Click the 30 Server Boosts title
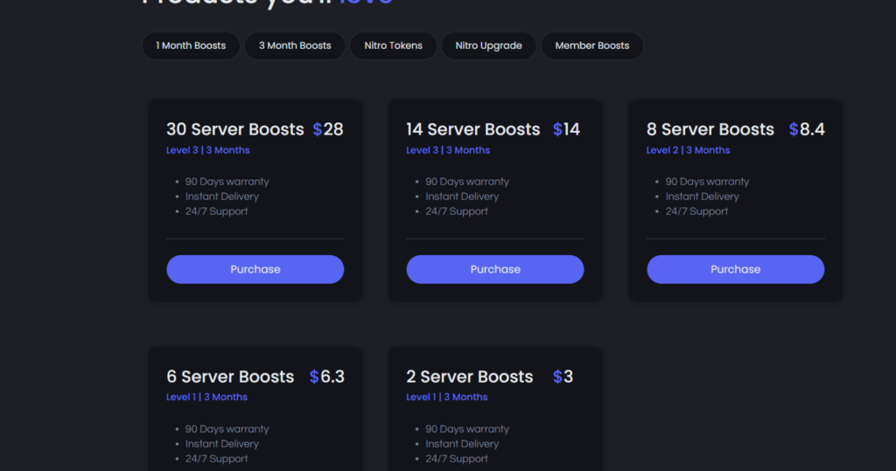The image size is (896, 471). (234, 129)
